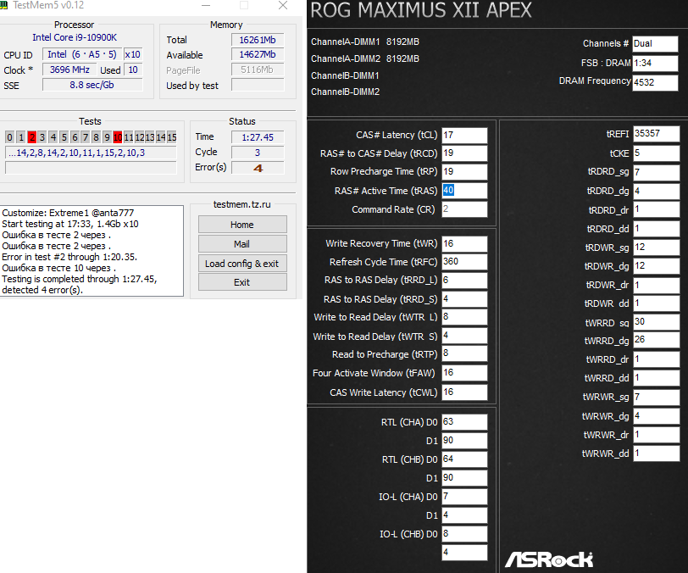Click the Refresh Cycle Time (tRFC) field

pyautogui.click(x=464, y=262)
